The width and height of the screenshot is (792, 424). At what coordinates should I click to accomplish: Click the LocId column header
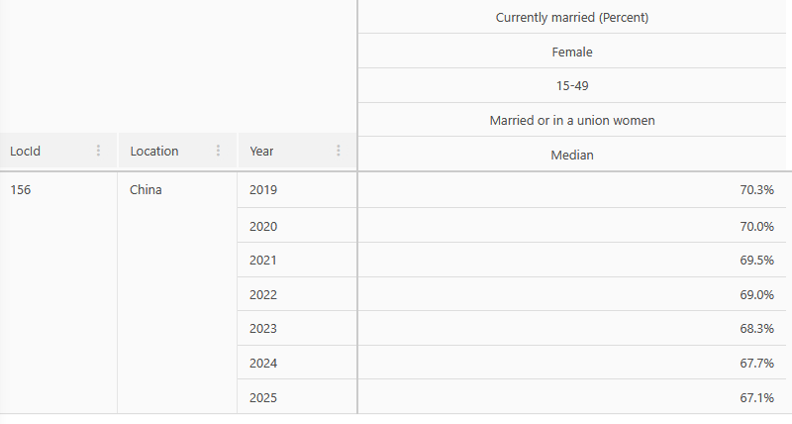(x=58, y=151)
